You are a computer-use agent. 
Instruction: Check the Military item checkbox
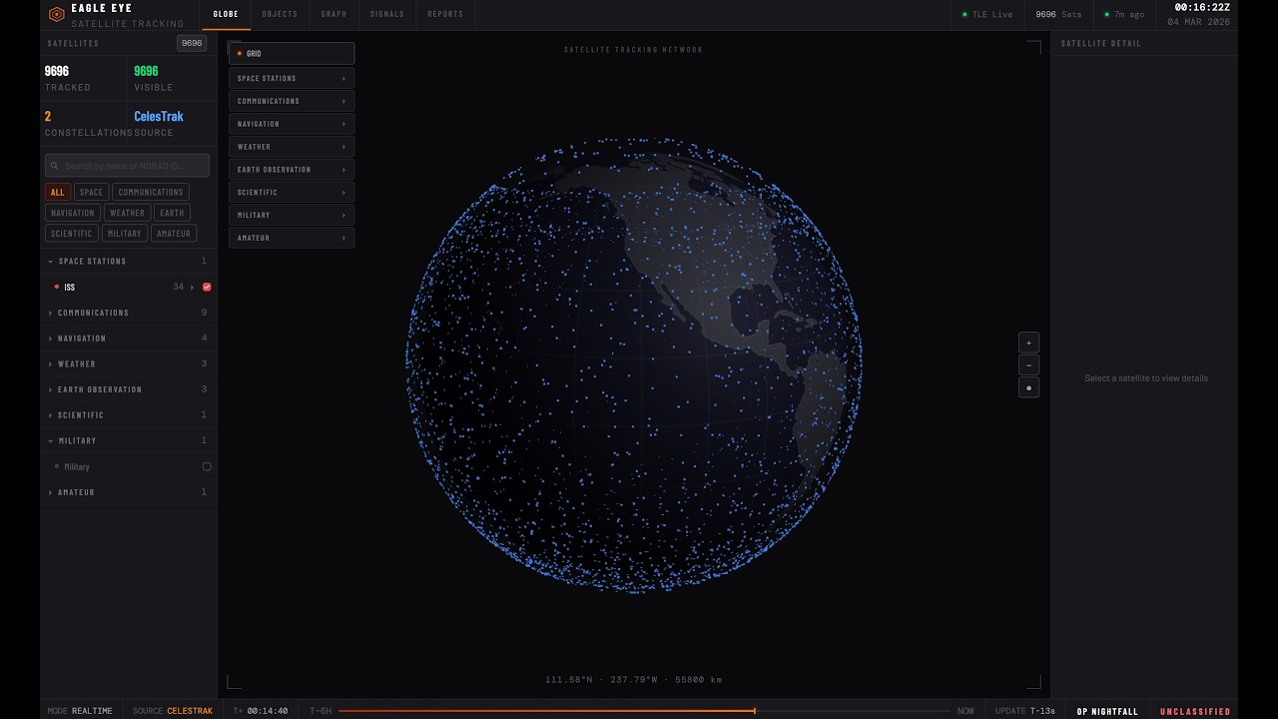207,466
